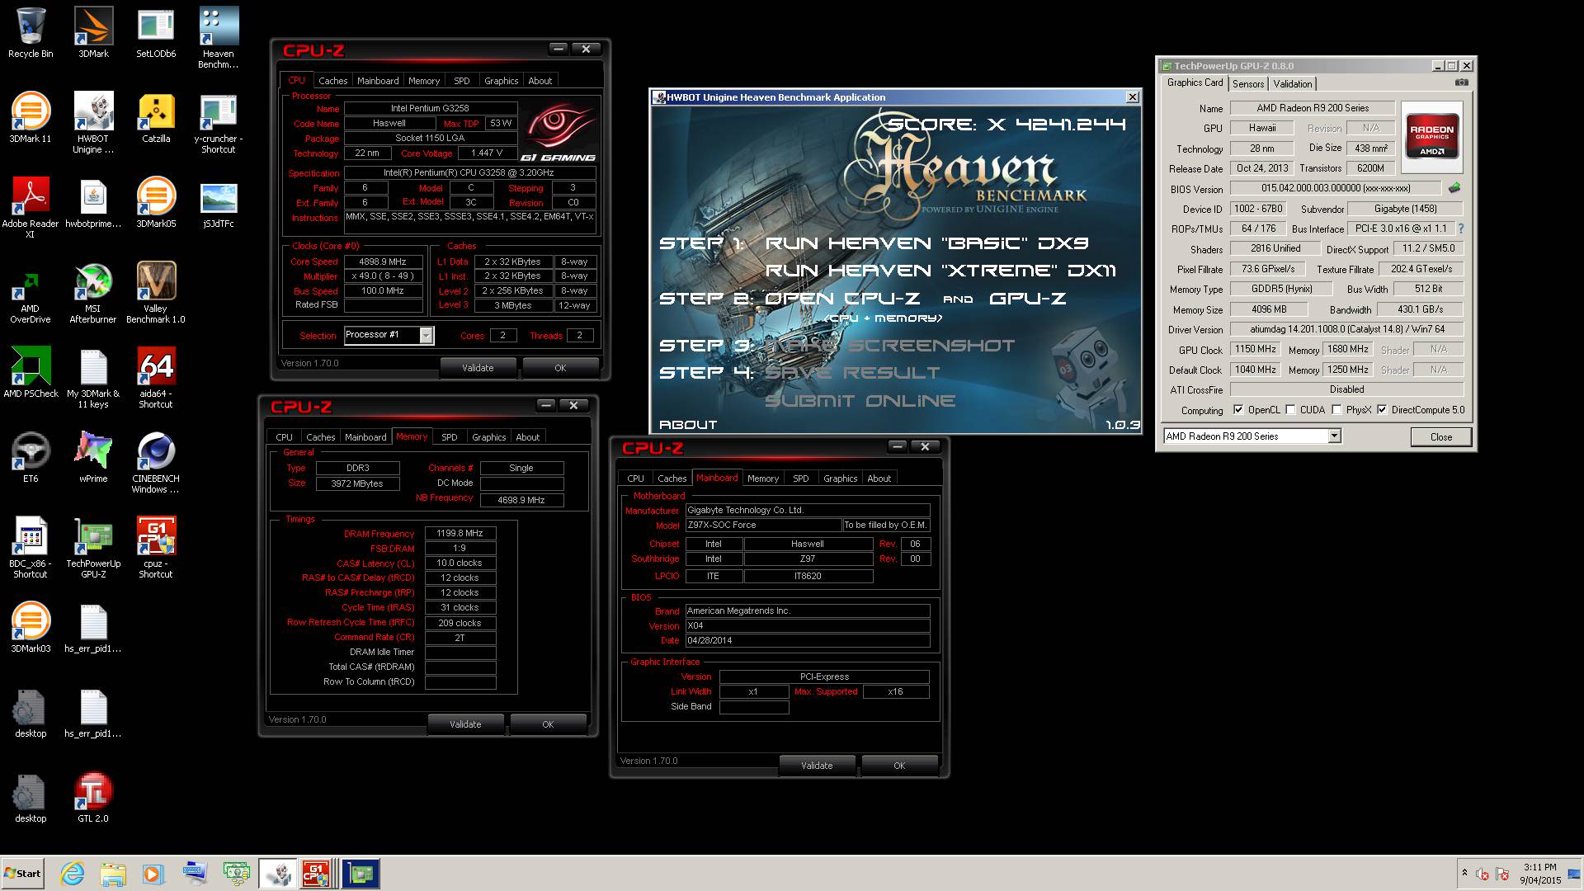Screen dimensions: 1584x891
Task: Click DRAM Frequency value 1199.8 MHz
Action: 460,534
